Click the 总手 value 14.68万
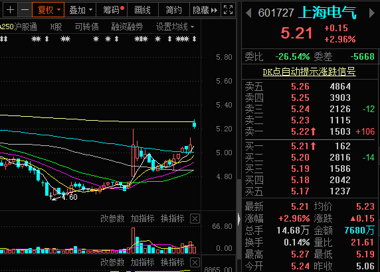This screenshot has height=272, width=380. point(293,230)
